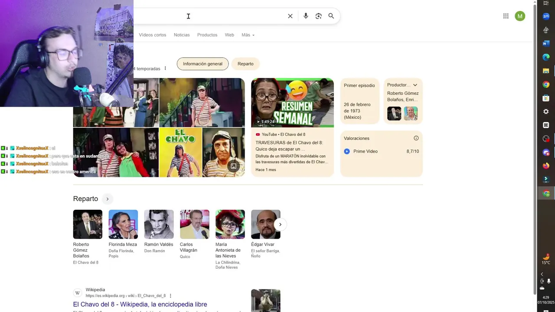The image size is (555, 312).
Task: Open Google Lens image search
Action: [318, 16]
